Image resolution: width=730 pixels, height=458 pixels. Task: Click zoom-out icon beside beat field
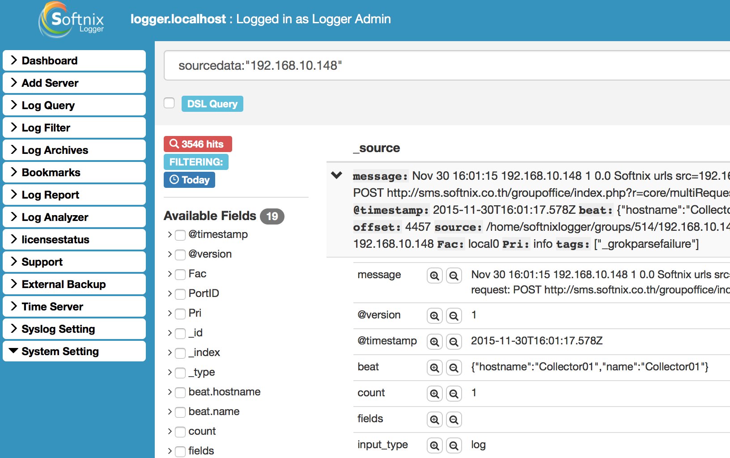454,368
